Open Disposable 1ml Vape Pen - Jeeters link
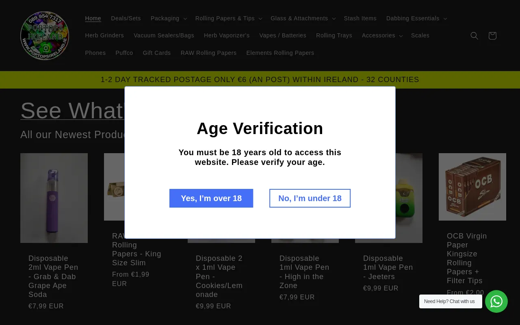Viewport: 520px width, 325px height. click(388, 267)
